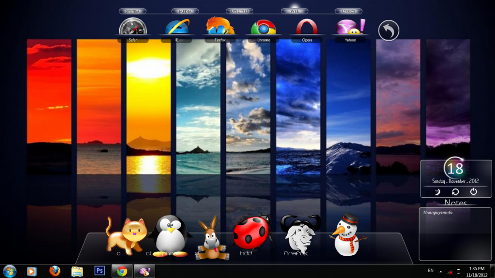Click the power shutdown icon in the date widget
The image size is (495, 278).
[x=474, y=191]
